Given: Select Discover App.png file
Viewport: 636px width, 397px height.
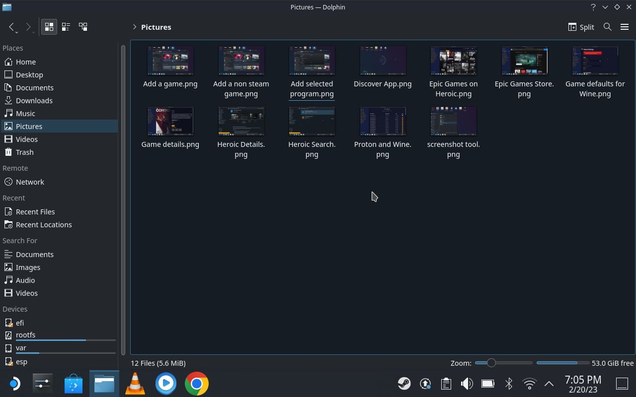Looking at the screenshot, I should (x=383, y=67).
